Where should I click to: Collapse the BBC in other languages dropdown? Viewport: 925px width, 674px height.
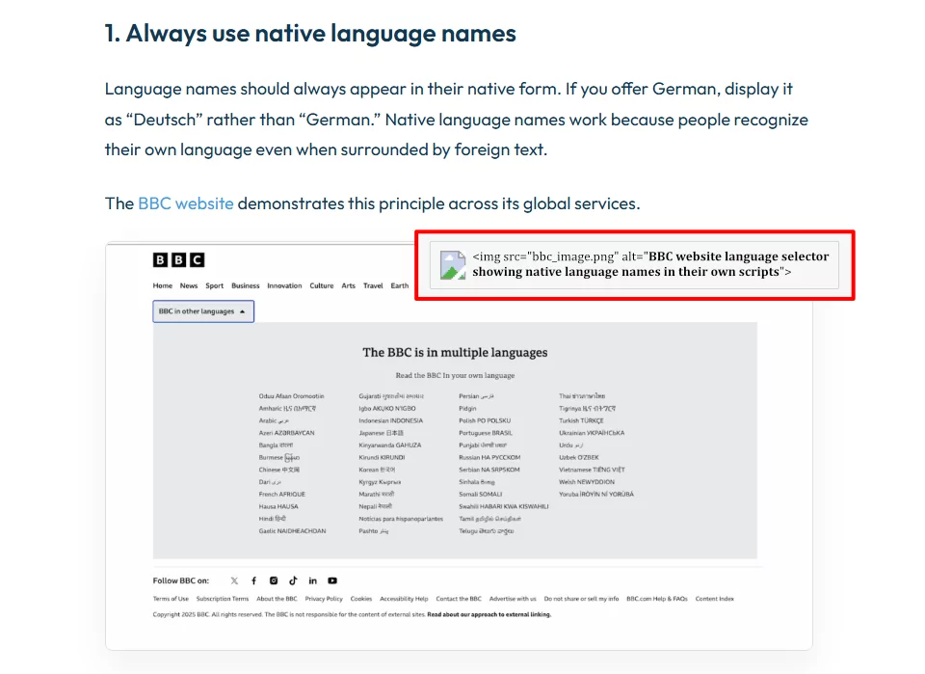(x=202, y=310)
